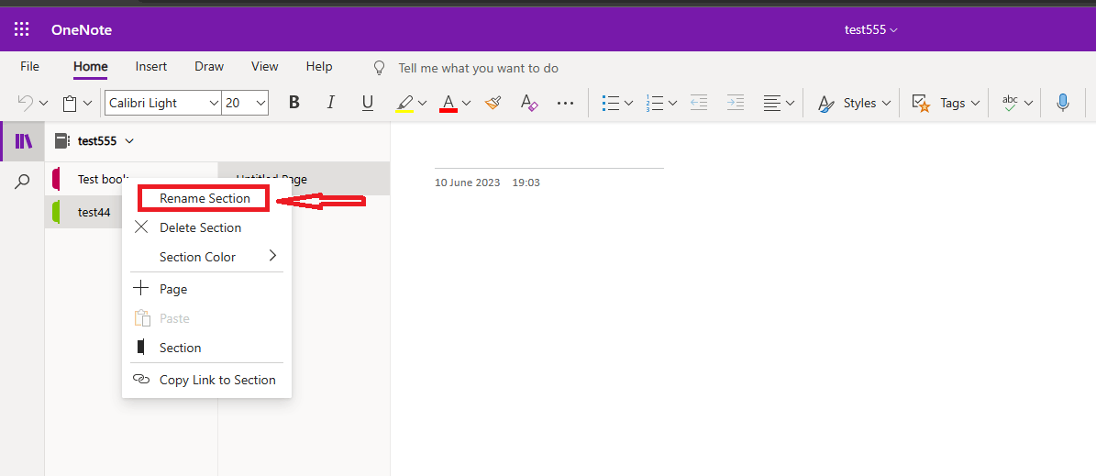Open the app launcher waffle icon
The width and height of the screenshot is (1096, 476).
22,29
